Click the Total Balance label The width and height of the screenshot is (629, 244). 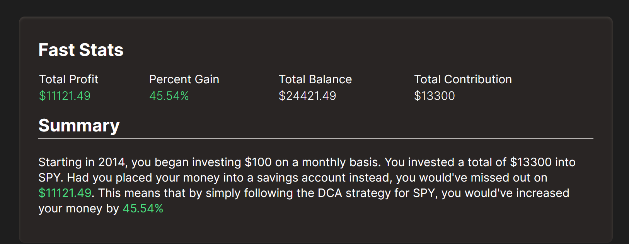pyautogui.click(x=315, y=79)
